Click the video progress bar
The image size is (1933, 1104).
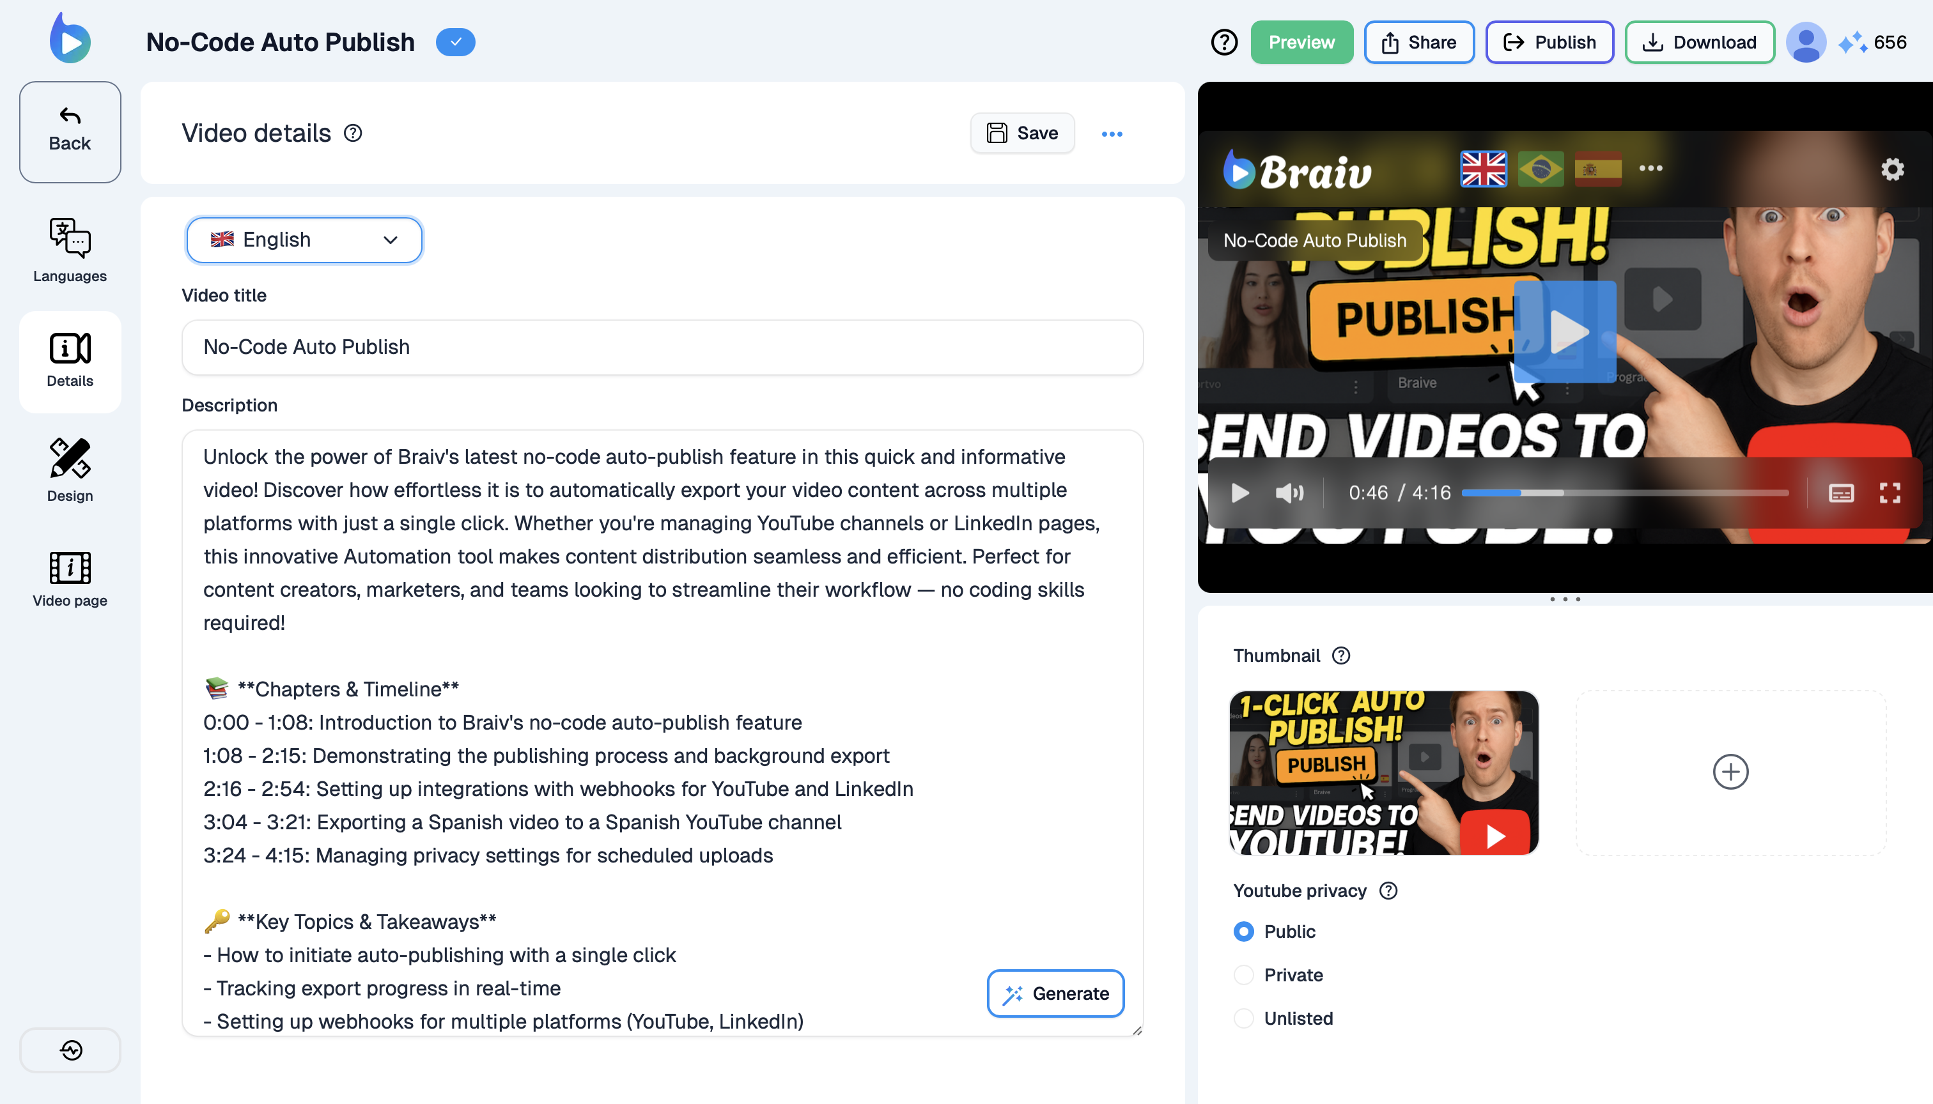coord(1625,493)
